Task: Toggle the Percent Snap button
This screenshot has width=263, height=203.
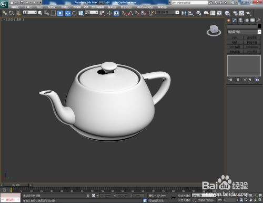Action: 137,13
